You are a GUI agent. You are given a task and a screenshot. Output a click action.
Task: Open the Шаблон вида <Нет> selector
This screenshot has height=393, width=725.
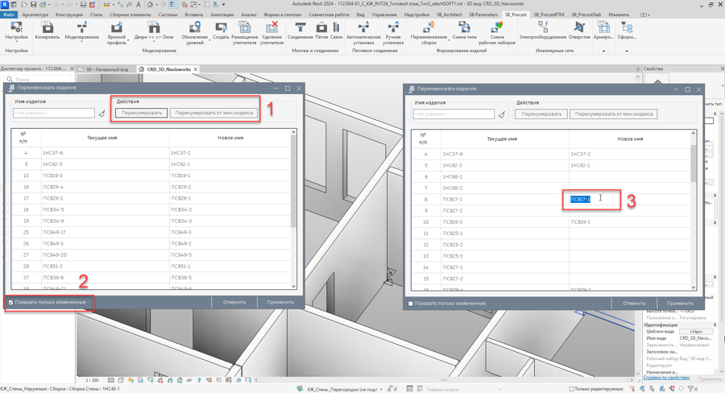[696, 332]
